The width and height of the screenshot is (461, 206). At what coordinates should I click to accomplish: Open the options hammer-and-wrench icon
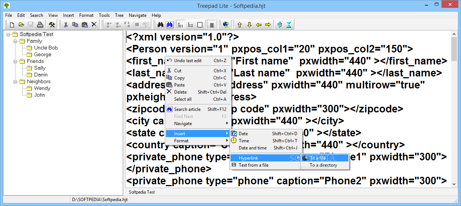52,25
